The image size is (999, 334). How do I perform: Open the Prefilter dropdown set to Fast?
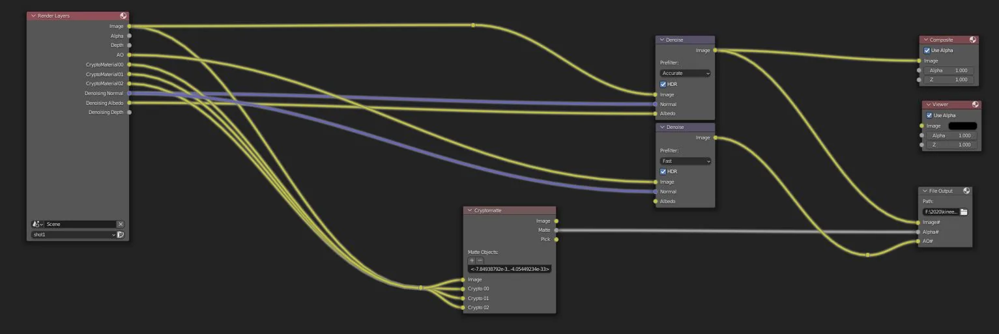point(685,161)
